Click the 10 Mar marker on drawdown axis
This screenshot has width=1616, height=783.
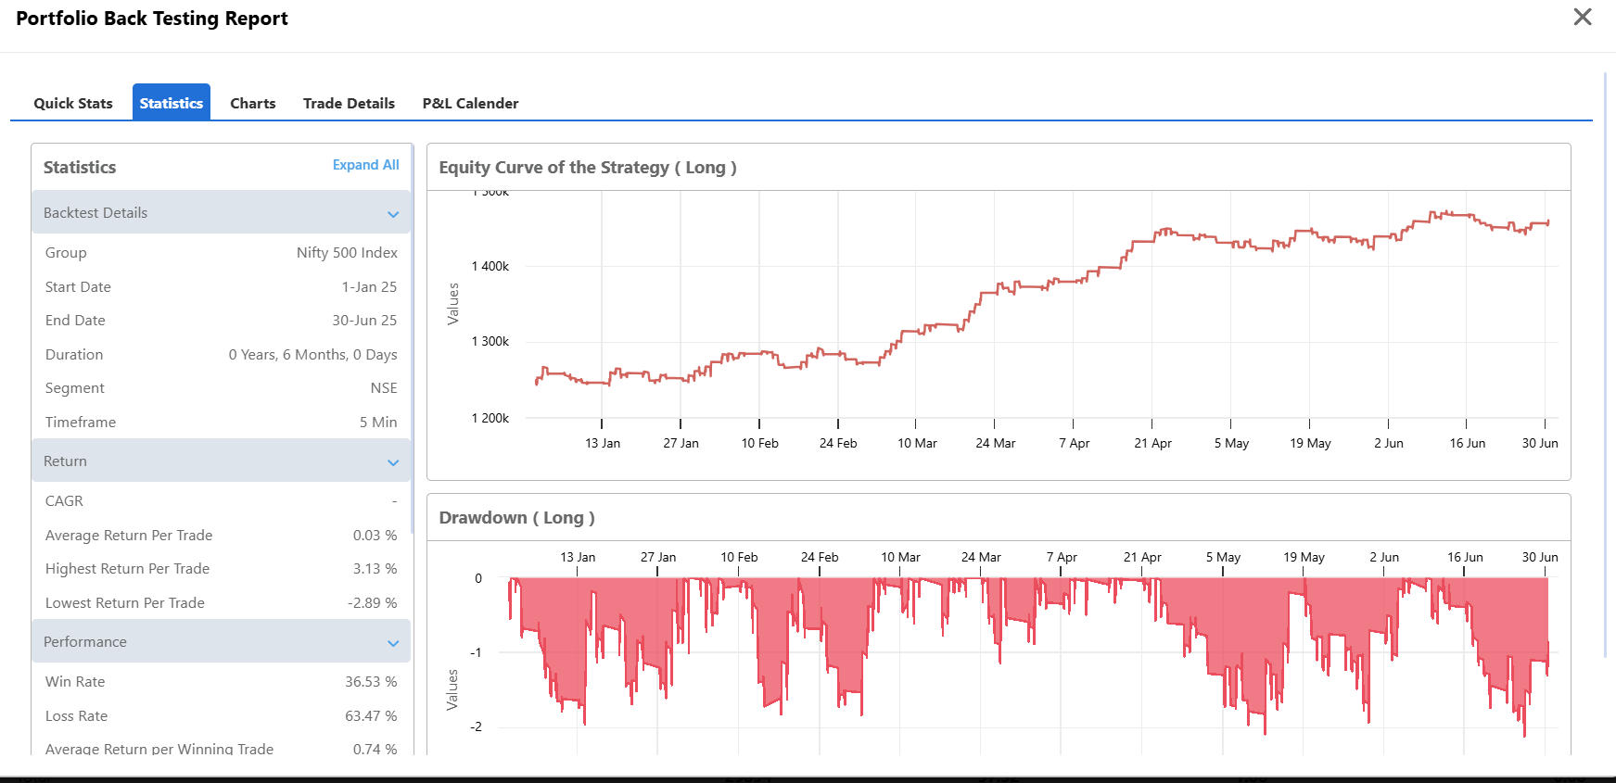point(900,557)
